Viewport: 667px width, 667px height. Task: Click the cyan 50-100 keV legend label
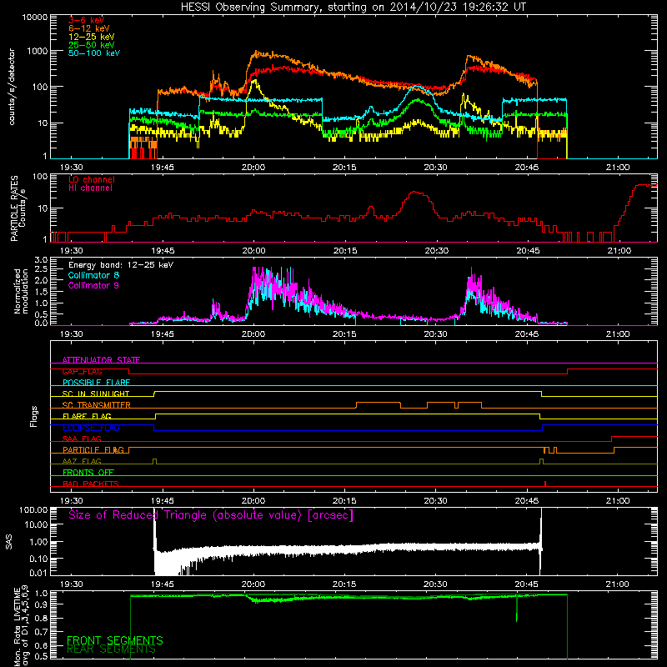point(94,53)
